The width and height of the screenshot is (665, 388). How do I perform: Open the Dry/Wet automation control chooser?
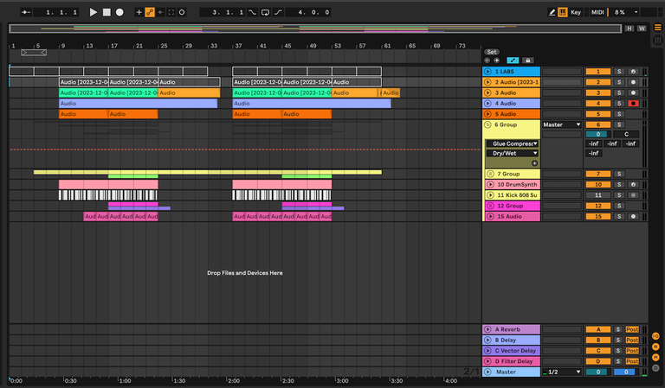(x=513, y=153)
